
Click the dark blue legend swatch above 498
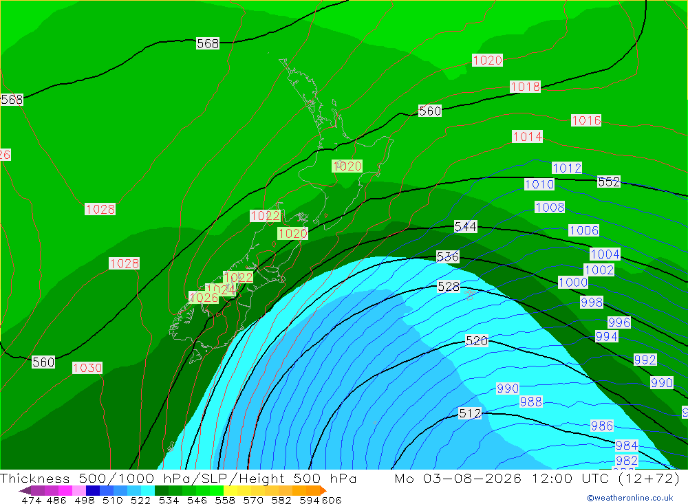coord(93,490)
